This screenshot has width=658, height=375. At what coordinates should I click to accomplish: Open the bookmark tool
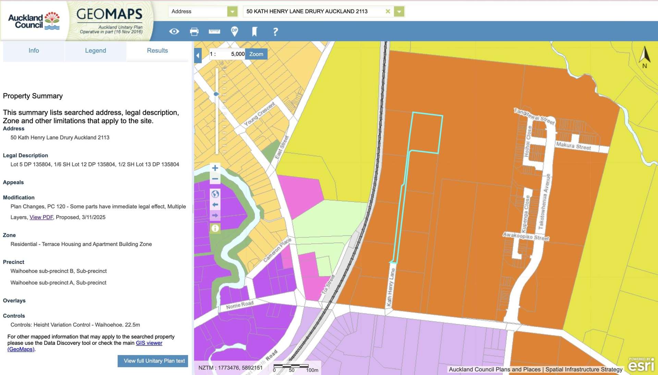pyautogui.click(x=254, y=32)
